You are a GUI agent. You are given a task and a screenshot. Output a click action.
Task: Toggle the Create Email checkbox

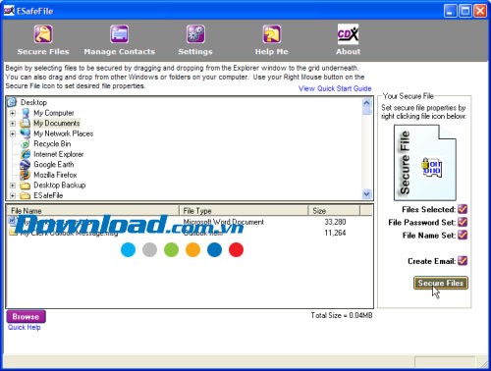tap(463, 260)
